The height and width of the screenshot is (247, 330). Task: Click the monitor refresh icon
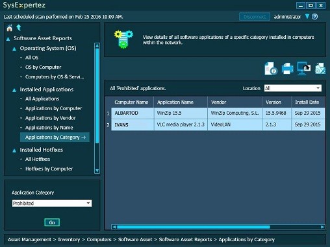coord(303,68)
